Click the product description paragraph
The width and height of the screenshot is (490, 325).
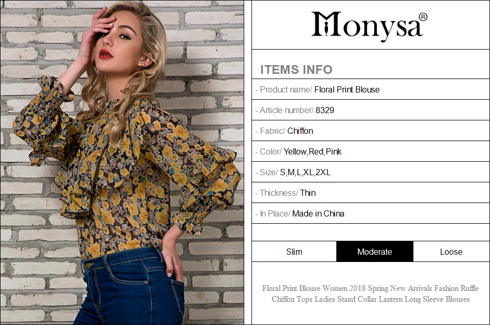pos(370,293)
